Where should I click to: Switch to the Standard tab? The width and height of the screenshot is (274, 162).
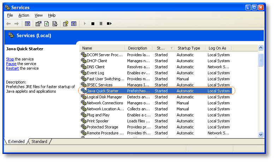point(39,141)
